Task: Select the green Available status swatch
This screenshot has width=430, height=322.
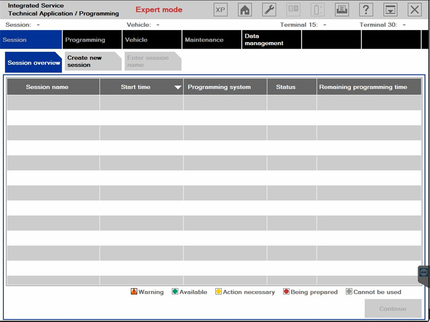Action: click(x=174, y=291)
